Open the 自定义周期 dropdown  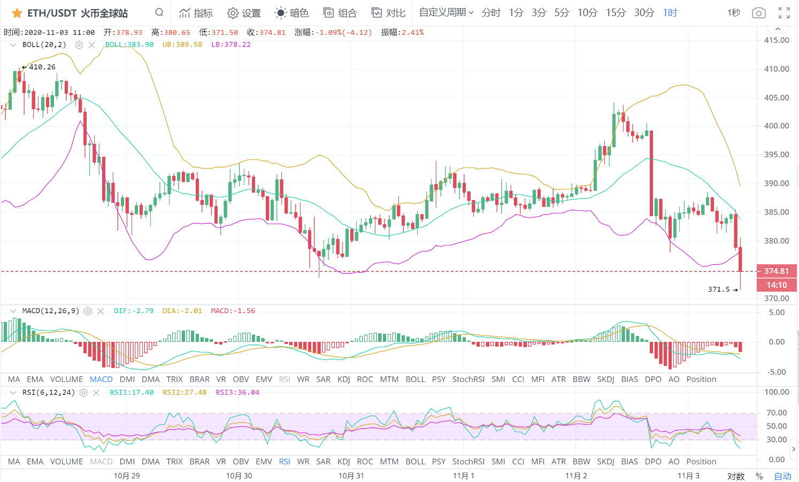(446, 12)
